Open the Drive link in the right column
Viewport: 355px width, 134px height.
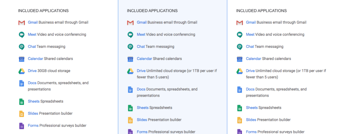click(x=250, y=71)
